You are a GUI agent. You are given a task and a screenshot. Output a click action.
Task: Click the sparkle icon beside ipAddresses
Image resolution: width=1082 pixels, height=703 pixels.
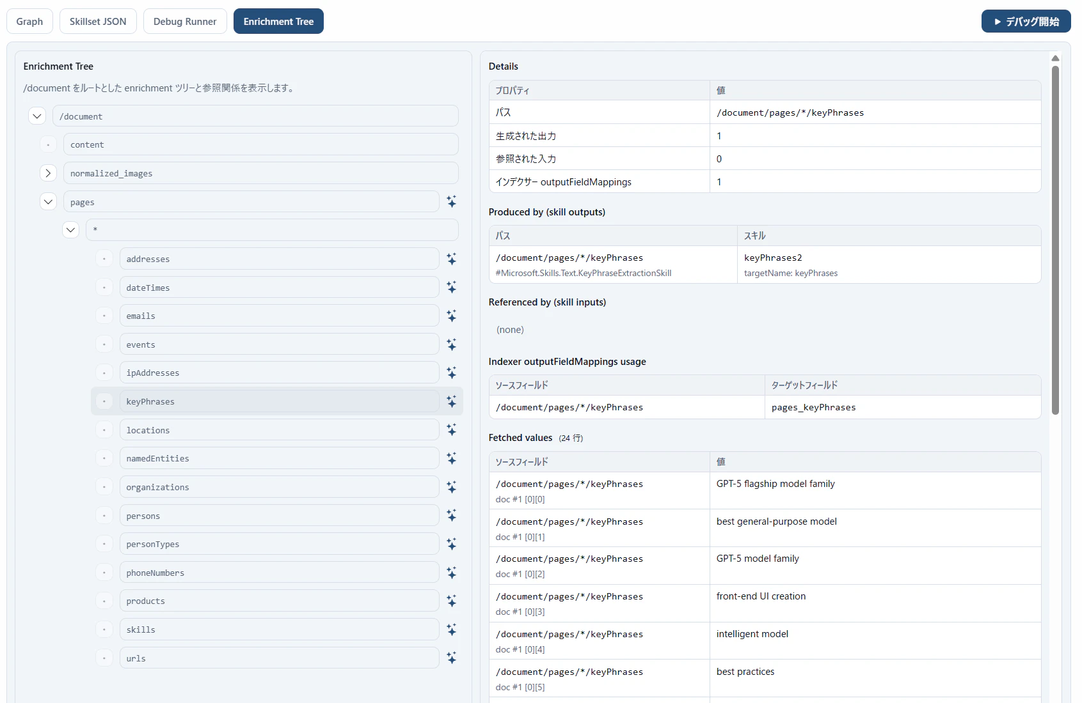click(452, 373)
